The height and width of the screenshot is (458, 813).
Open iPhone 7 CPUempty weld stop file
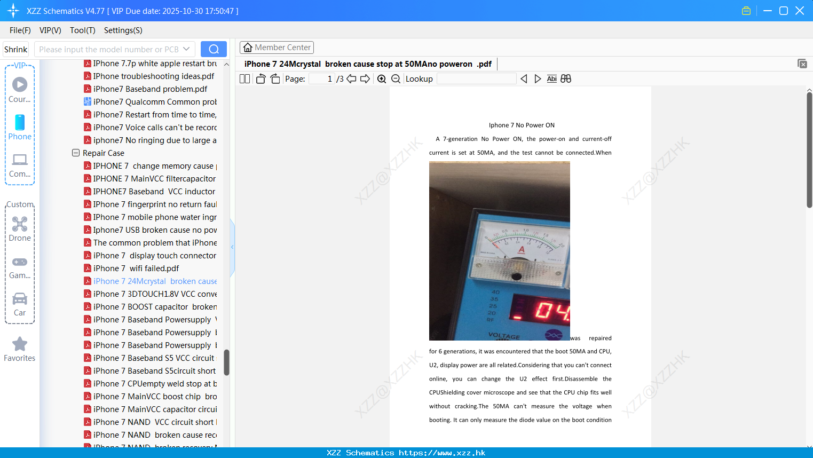[150, 384]
